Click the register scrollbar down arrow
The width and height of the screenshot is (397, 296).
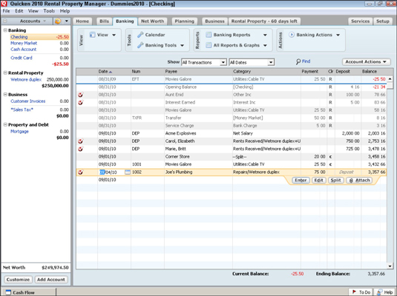390,266
